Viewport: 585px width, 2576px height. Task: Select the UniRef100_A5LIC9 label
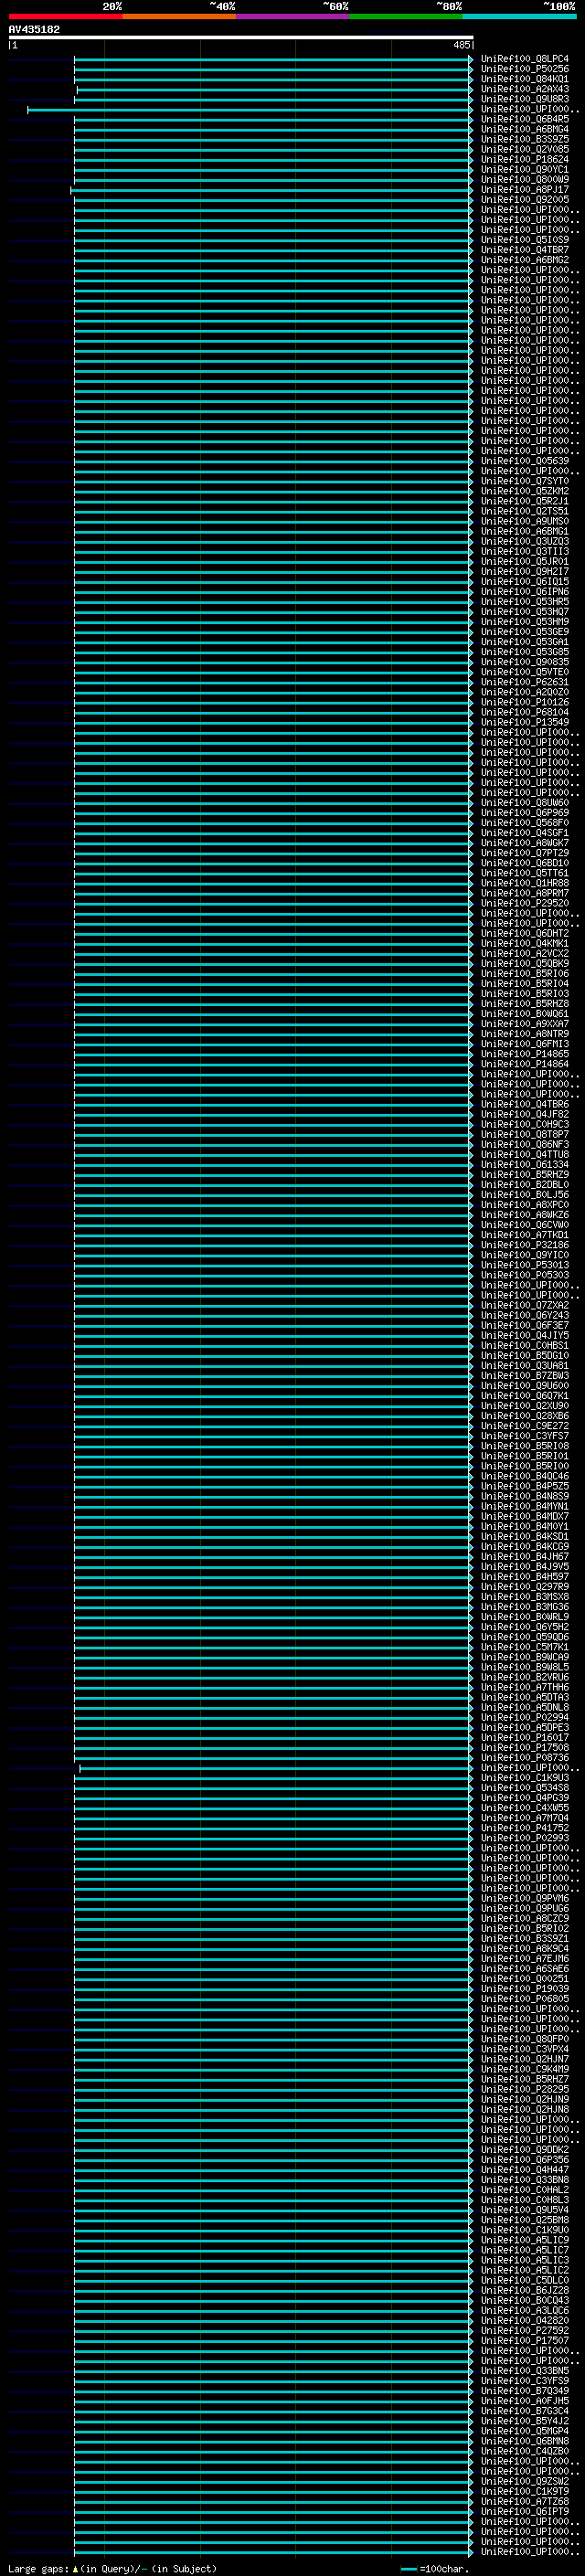525,2240
